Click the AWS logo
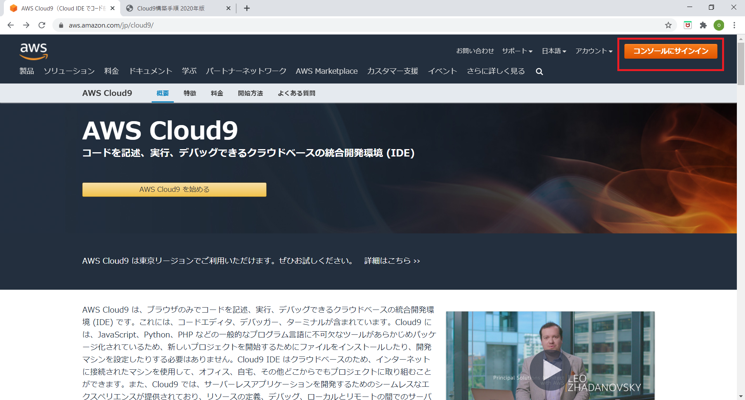 click(x=34, y=51)
